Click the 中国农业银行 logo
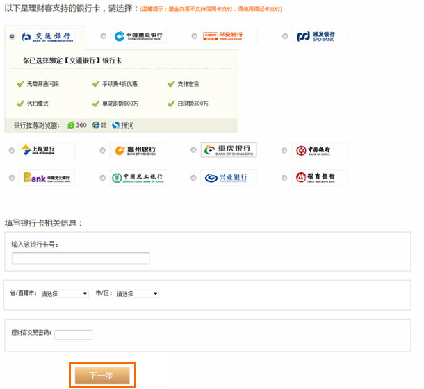 (x=138, y=178)
